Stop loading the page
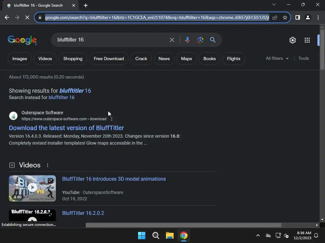 point(27,18)
